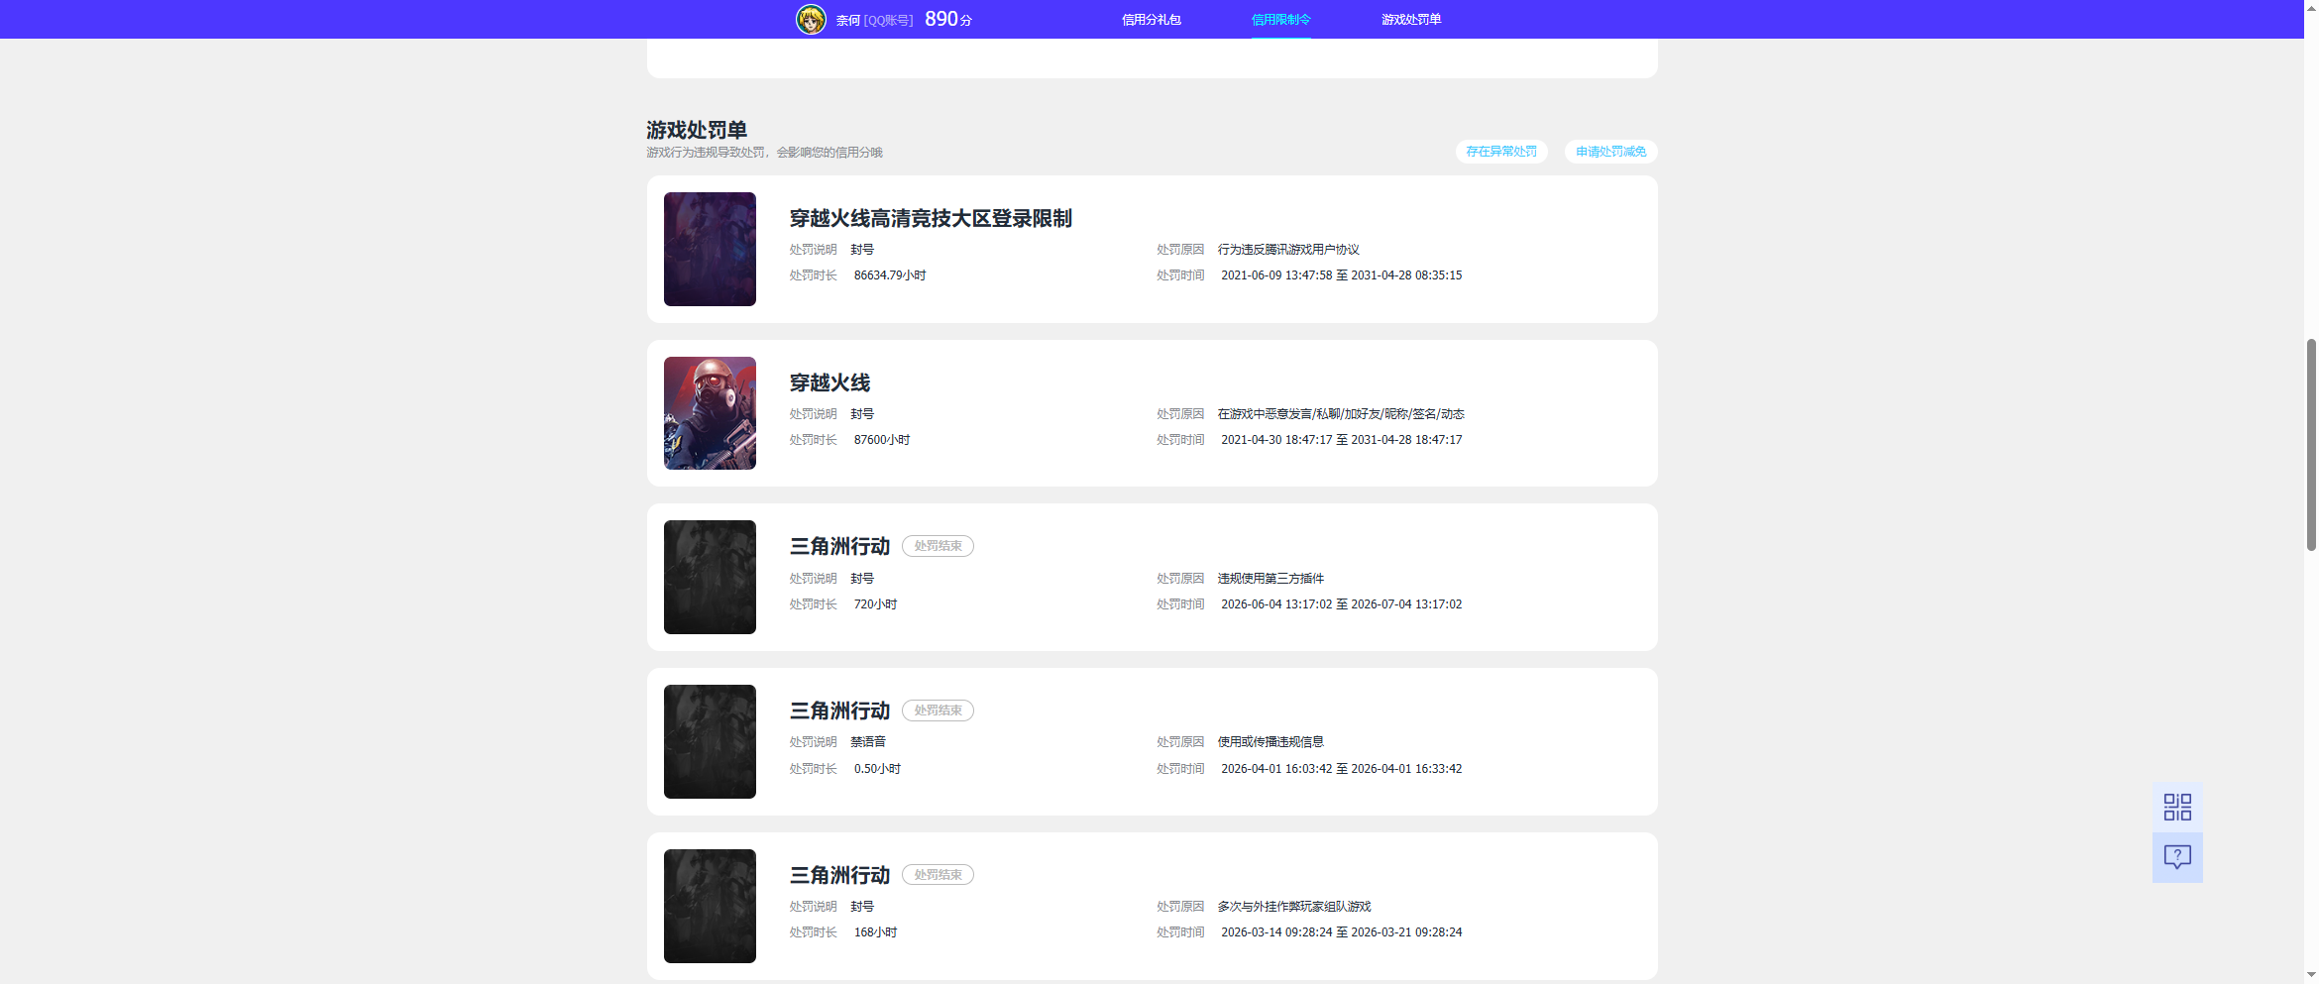Image resolution: width=2319 pixels, height=984 pixels.
Task: Click the 申请处罚减免 button
Action: [1611, 152]
